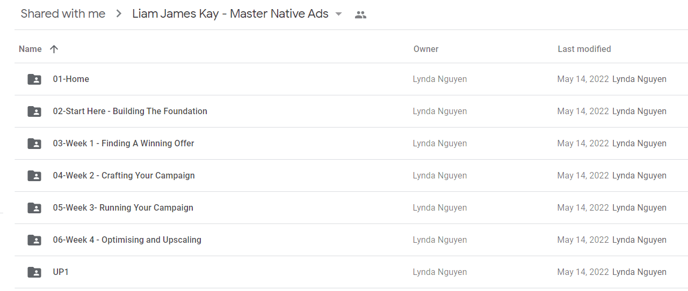Sort by the Name column header
The height and width of the screenshot is (291, 688).
30,49
